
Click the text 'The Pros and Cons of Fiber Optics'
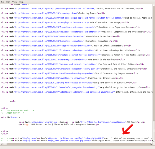[x=117, y=64]
